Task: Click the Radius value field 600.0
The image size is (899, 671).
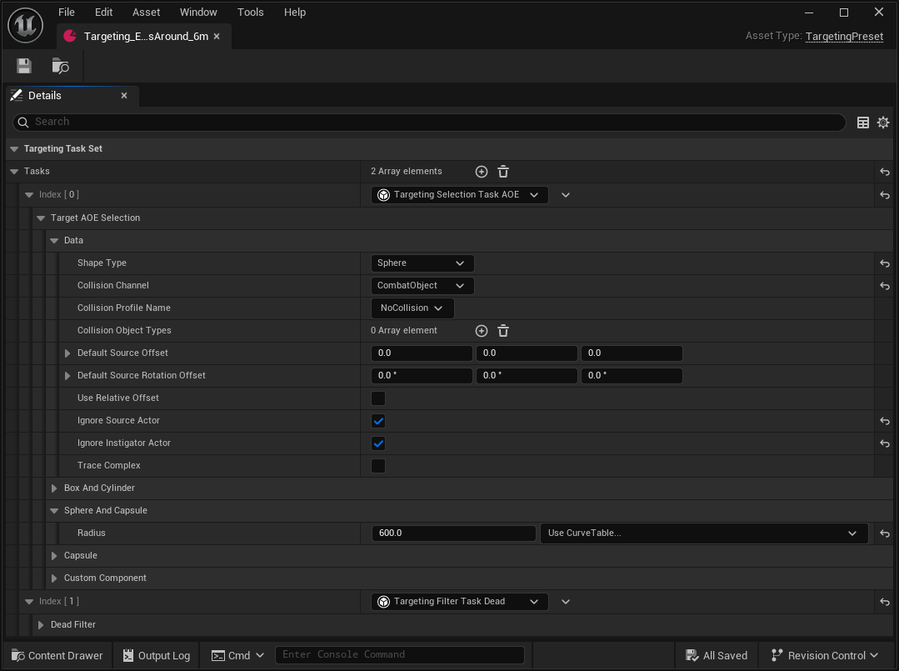Action: click(453, 533)
